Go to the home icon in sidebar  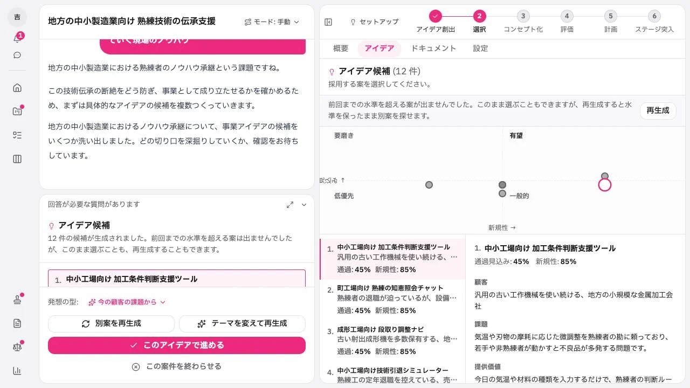17,88
